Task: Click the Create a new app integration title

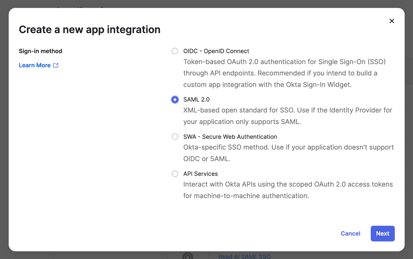Action: click(89, 29)
